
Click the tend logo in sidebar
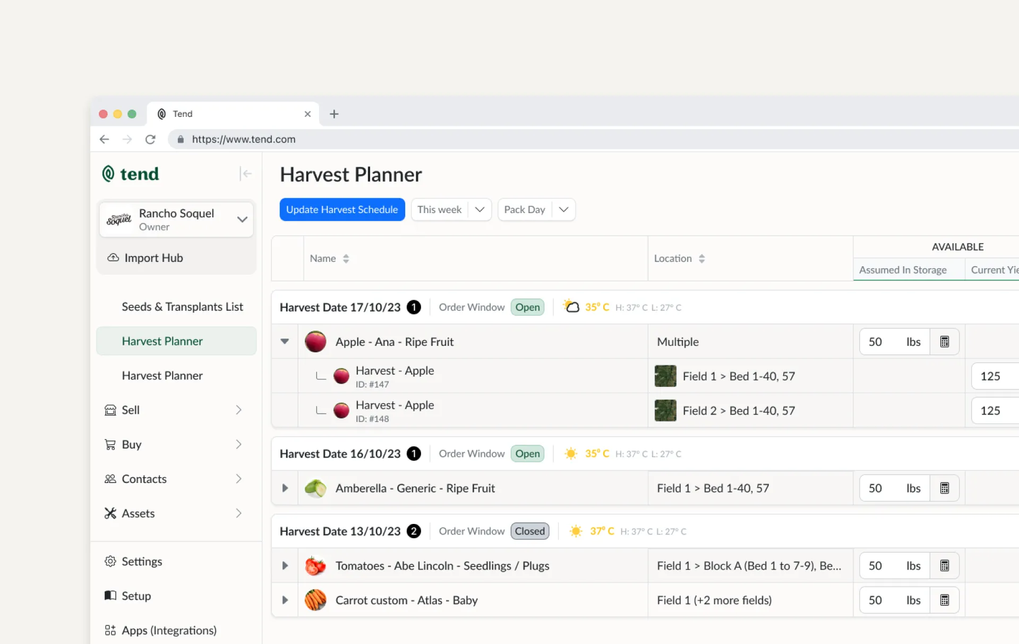(130, 174)
